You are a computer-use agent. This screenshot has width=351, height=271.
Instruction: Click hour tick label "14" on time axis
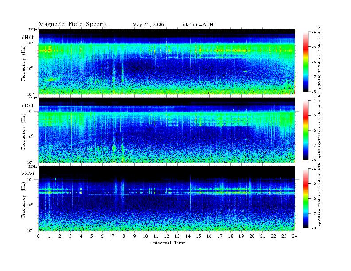[x=188, y=236]
